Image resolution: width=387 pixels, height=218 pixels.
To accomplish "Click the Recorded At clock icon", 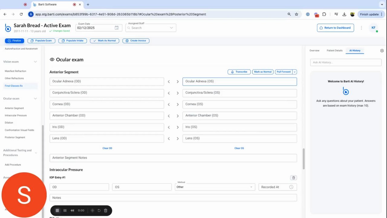I will pyautogui.click(x=291, y=187).
